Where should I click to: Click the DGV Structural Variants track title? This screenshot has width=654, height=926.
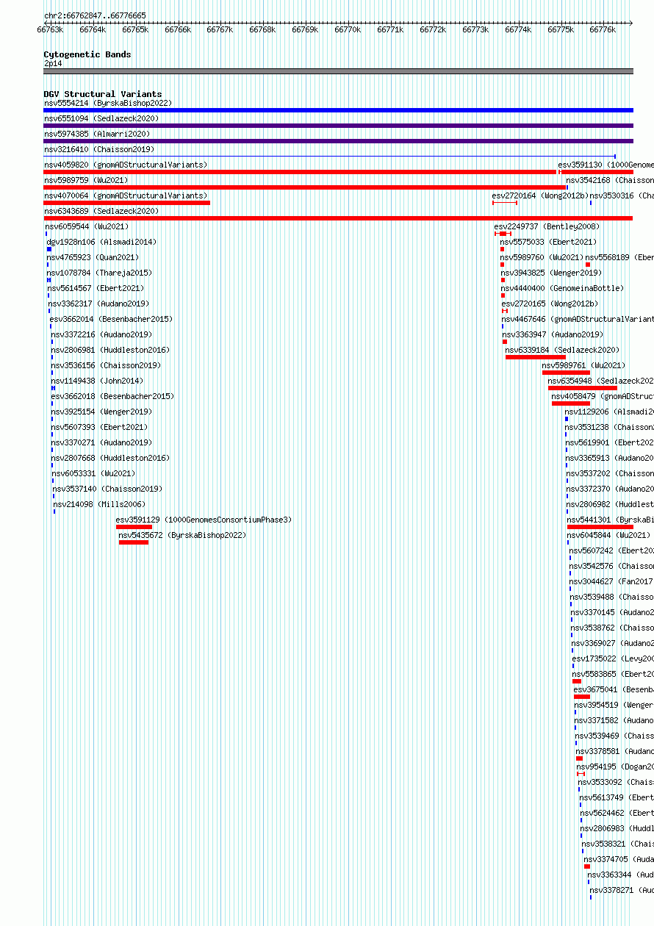(103, 94)
